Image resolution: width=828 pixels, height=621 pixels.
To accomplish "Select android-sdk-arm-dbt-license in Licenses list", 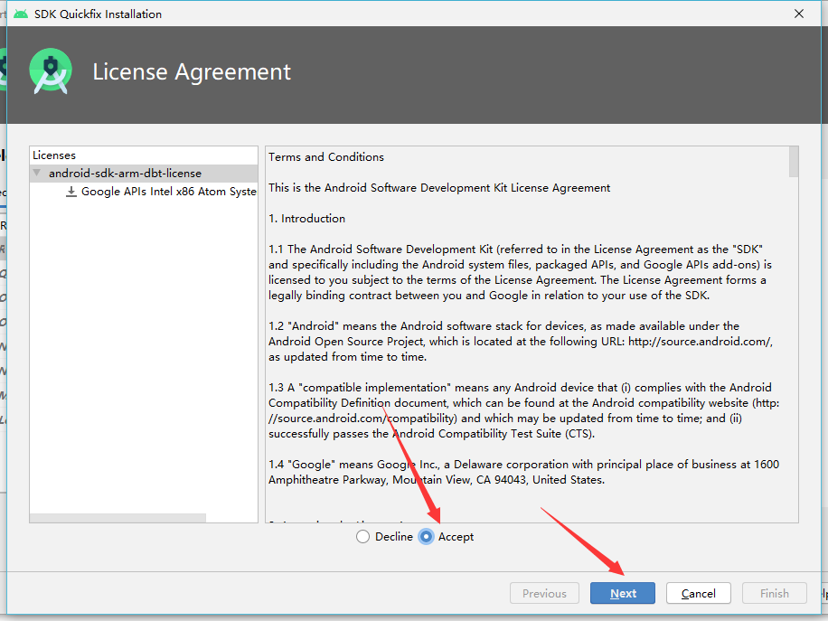I will [144, 174].
